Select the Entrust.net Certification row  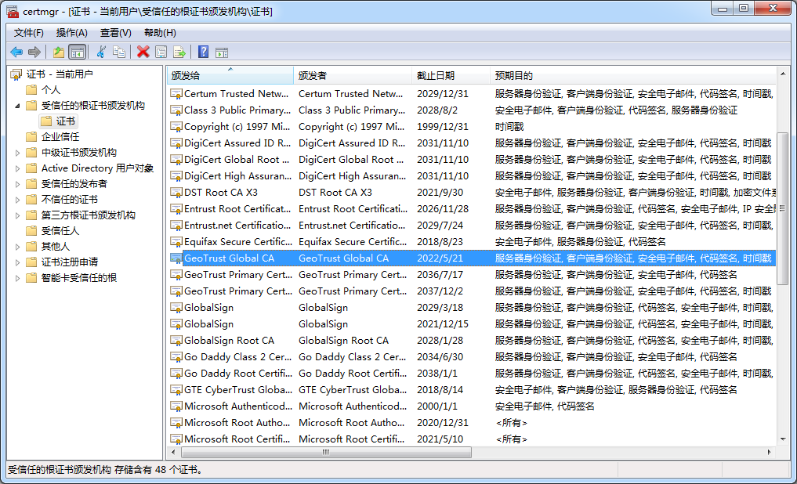click(x=472, y=226)
